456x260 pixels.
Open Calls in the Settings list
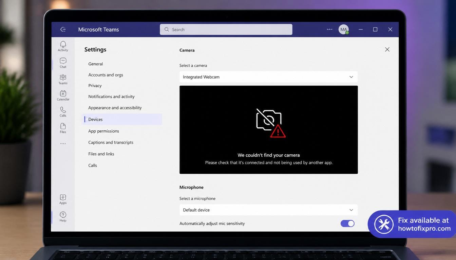(93, 166)
